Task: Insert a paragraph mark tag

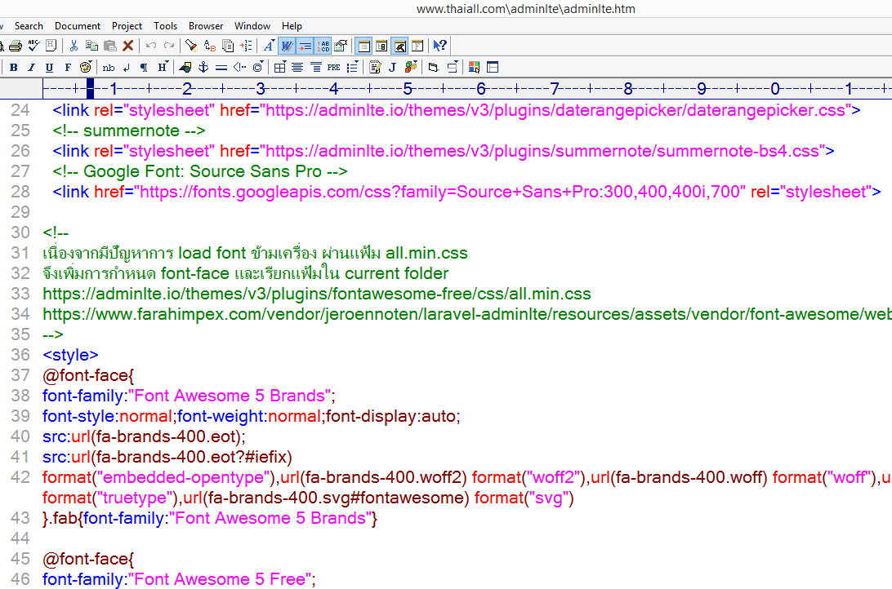Action: coord(144,67)
